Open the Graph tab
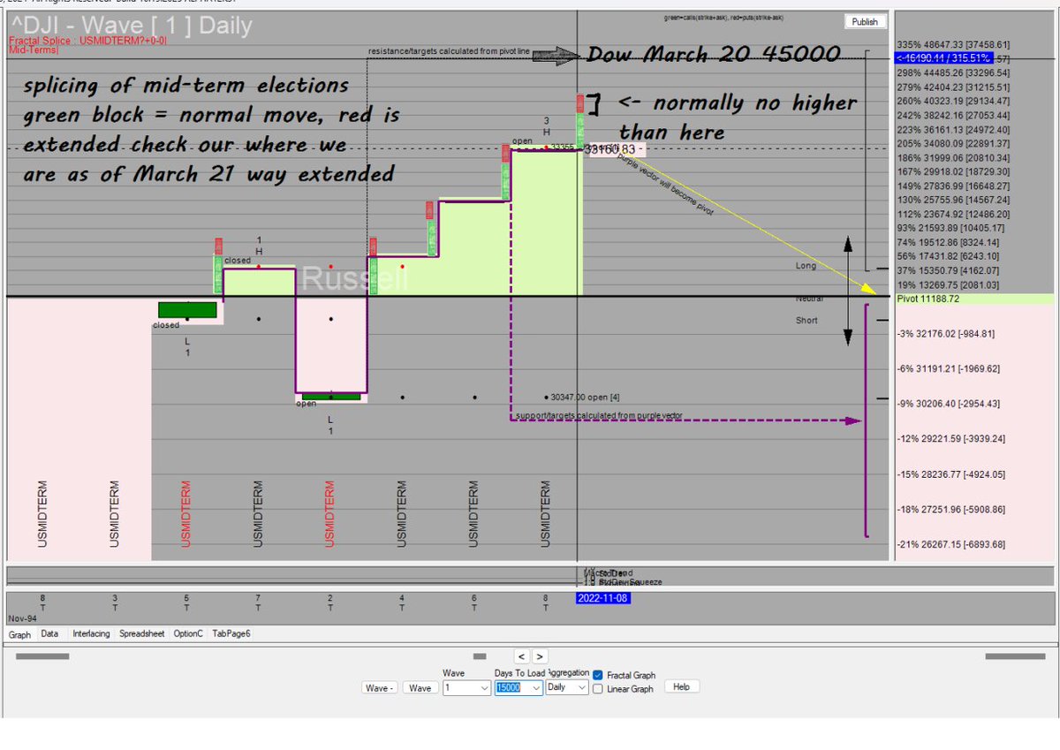1060x750 pixels. click(x=19, y=634)
